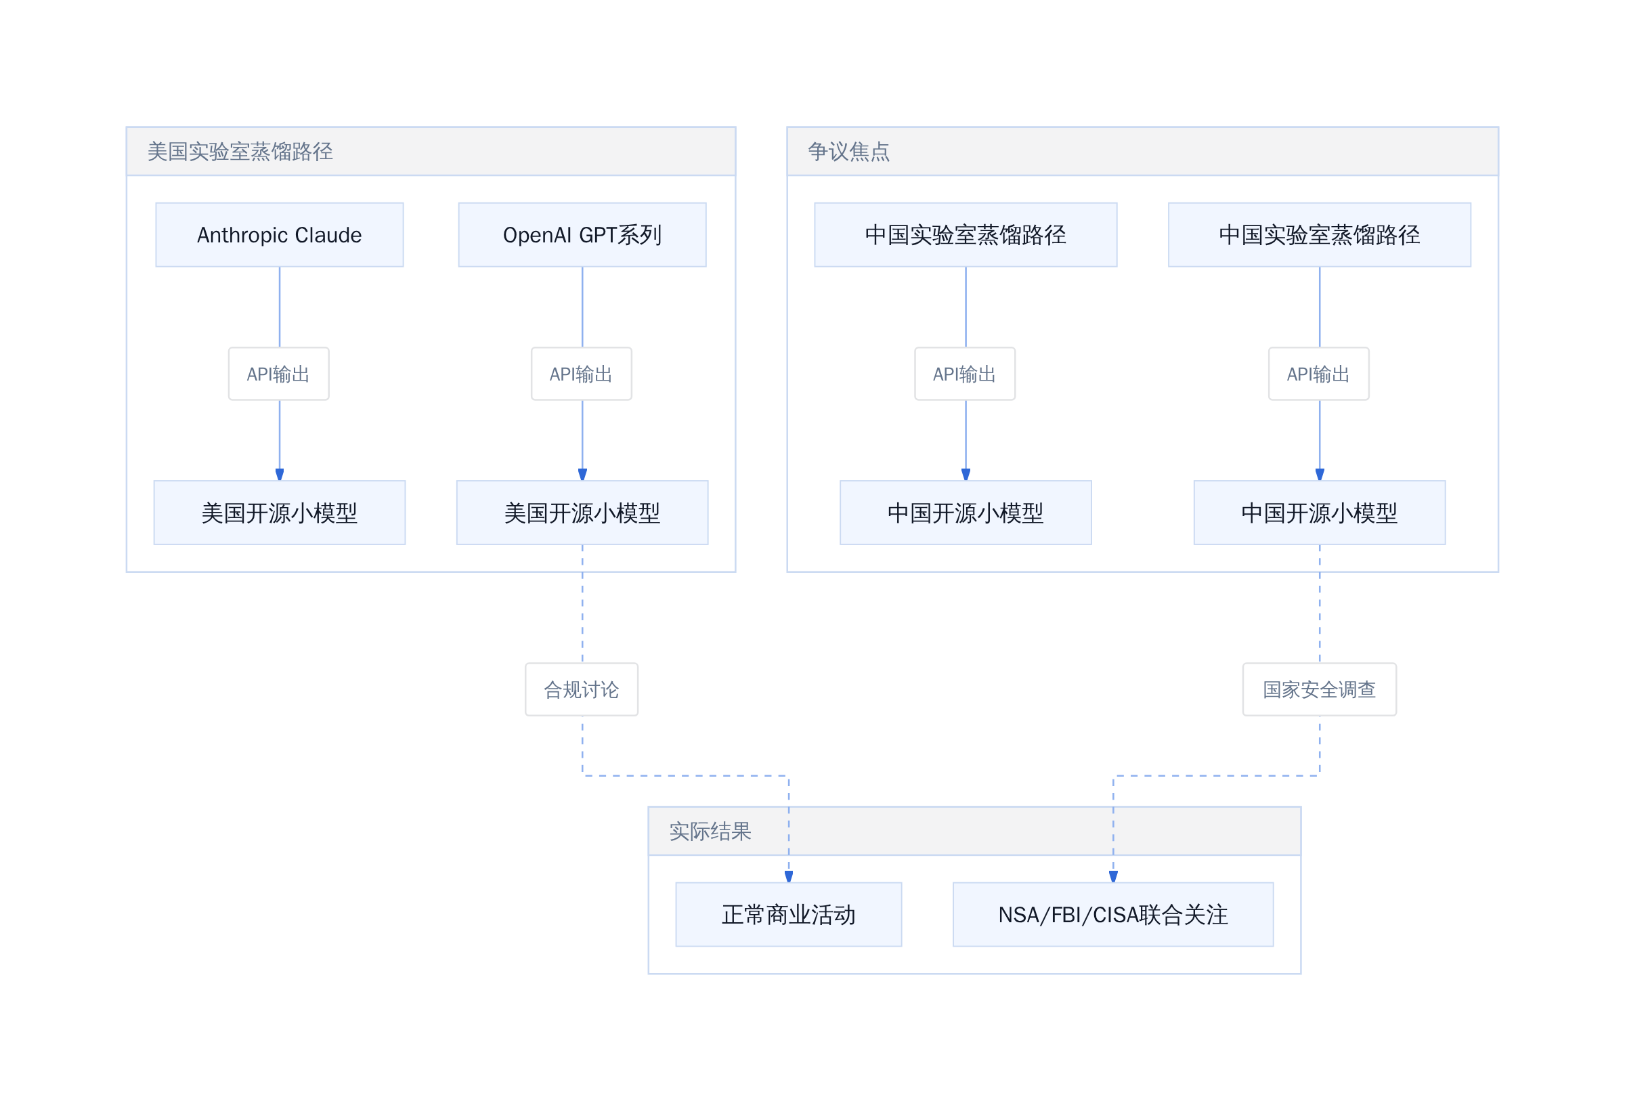Select the OpenAI GPT系列 node

point(582,235)
